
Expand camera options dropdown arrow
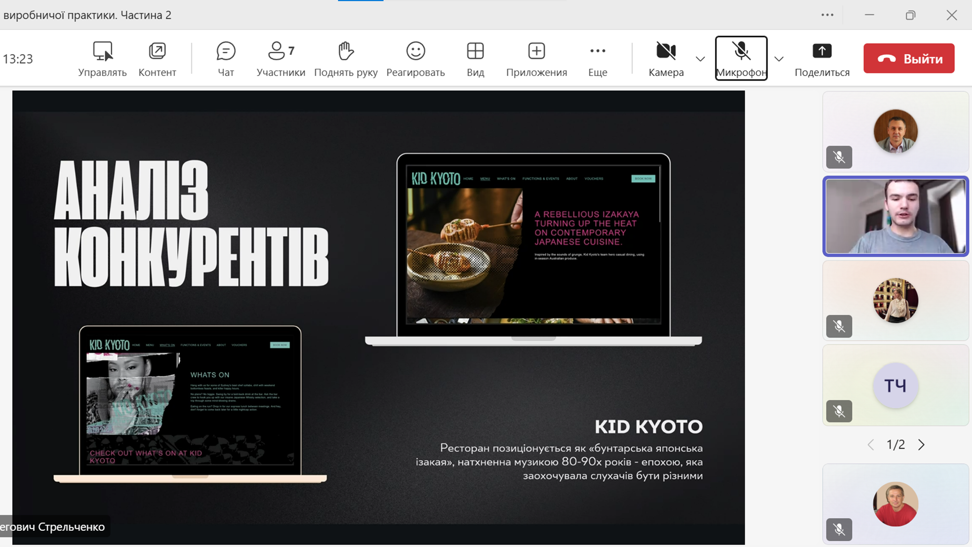701,59
